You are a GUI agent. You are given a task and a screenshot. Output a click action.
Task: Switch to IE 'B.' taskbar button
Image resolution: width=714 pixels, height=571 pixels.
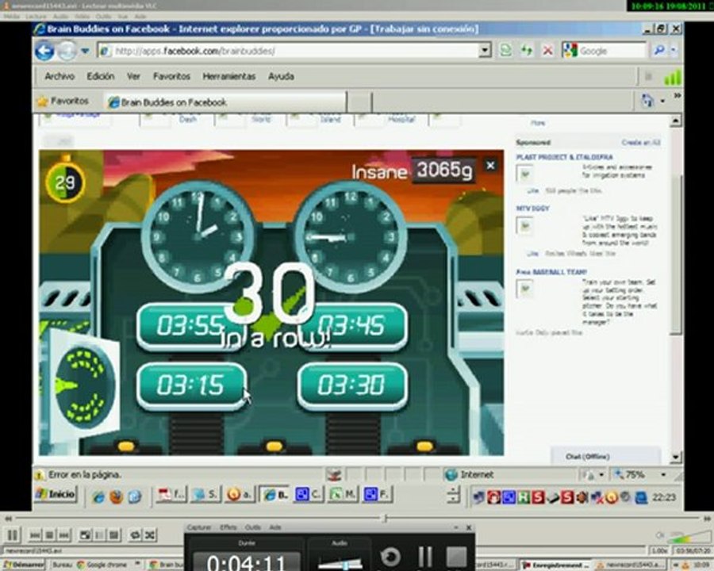(275, 495)
